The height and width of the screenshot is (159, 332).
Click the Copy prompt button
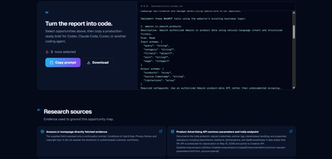(x=63, y=63)
